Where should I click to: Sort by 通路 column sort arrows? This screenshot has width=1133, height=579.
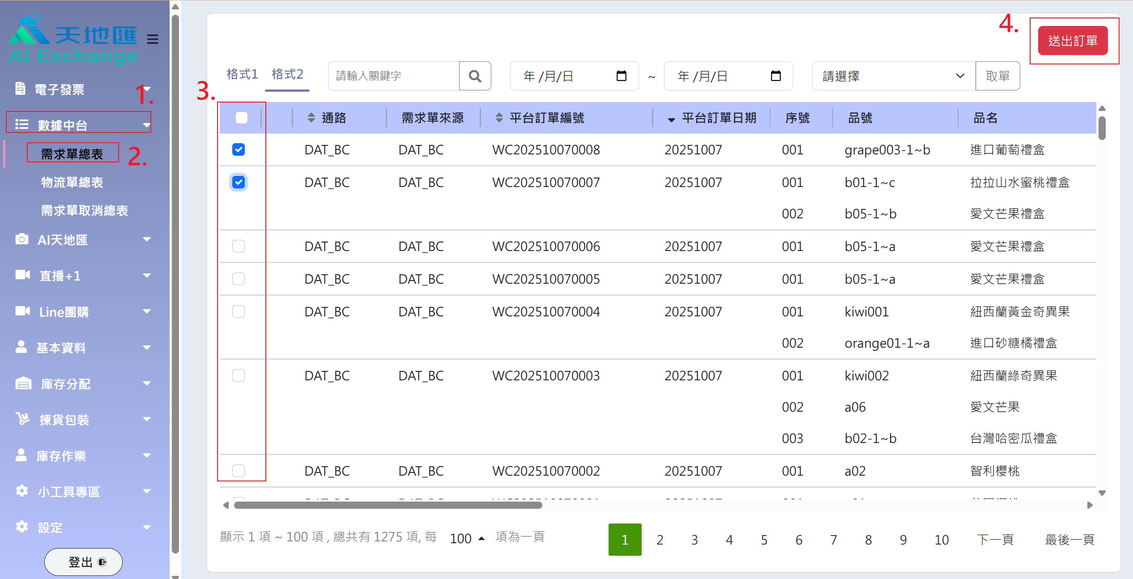click(x=311, y=118)
